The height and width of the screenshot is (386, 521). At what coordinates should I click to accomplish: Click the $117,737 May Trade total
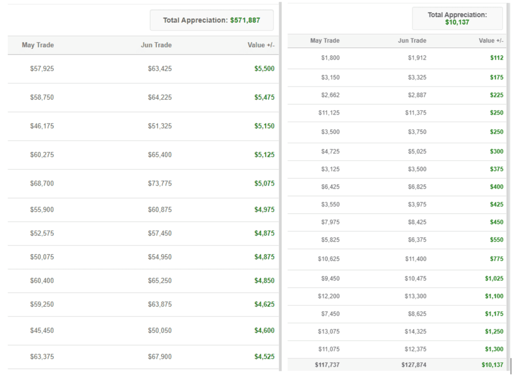click(x=327, y=365)
